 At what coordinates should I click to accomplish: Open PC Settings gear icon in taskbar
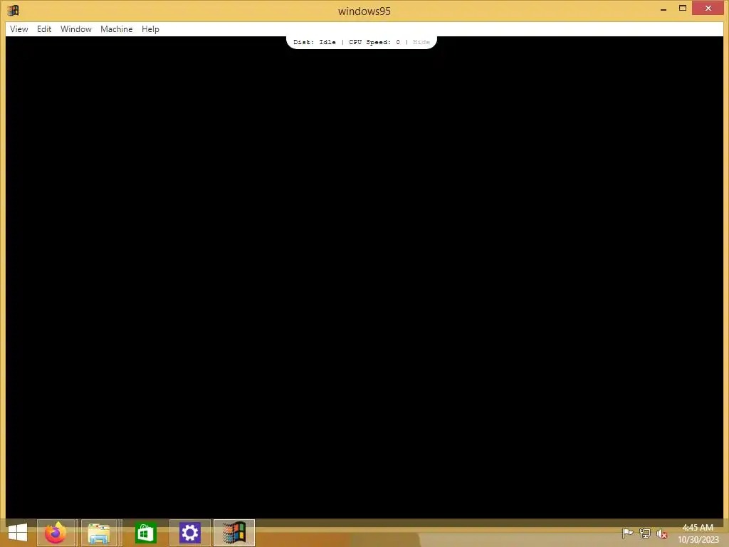(189, 533)
